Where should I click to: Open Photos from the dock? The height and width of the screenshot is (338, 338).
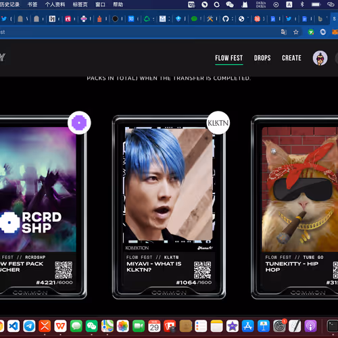click(123, 326)
